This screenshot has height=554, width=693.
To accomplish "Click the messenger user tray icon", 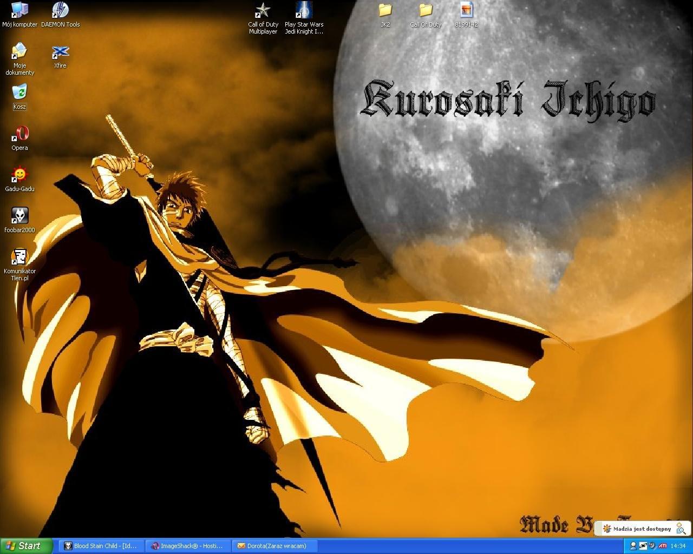I will pyautogui.click(x=633, y=546).
